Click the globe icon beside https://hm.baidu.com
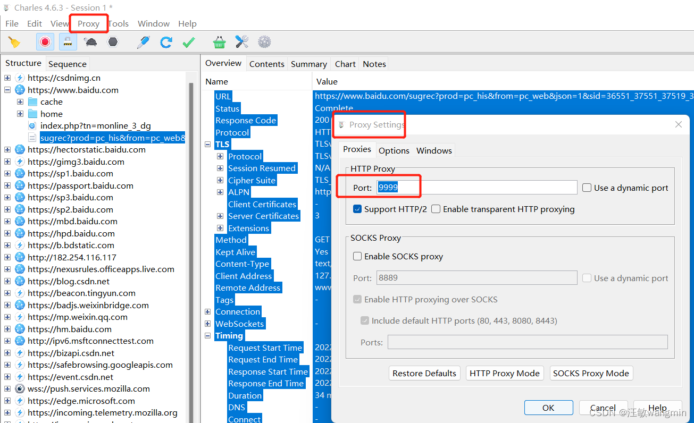This screenshot has height=423, width=694. click(x=20, y=329)
